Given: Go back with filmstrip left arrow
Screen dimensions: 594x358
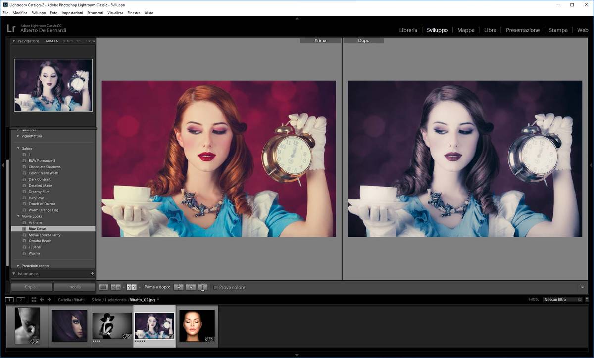Looking at the screenshot, I should coord(42,300).
